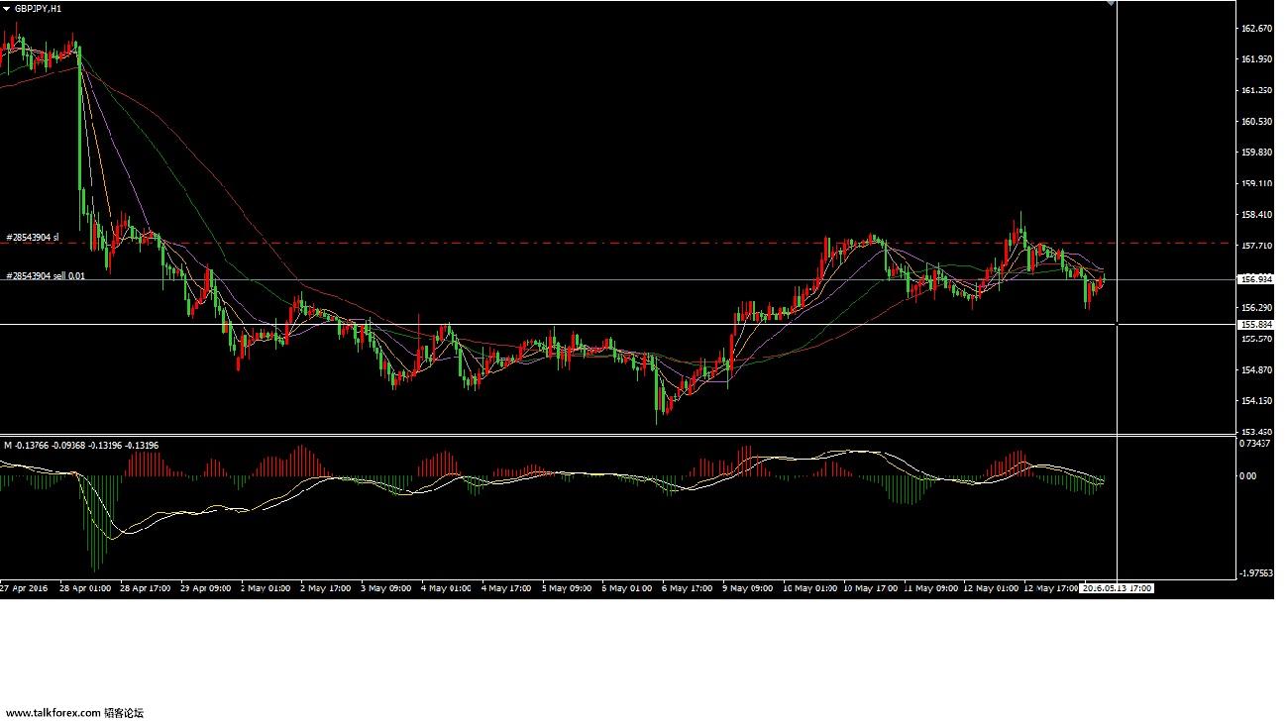
Task: Click price scale value 162.670
Action: pos(1256,29)
